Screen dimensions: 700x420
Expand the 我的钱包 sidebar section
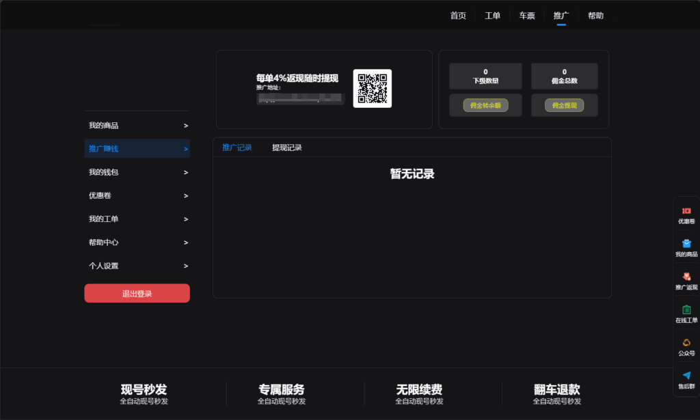click(137, 172)
